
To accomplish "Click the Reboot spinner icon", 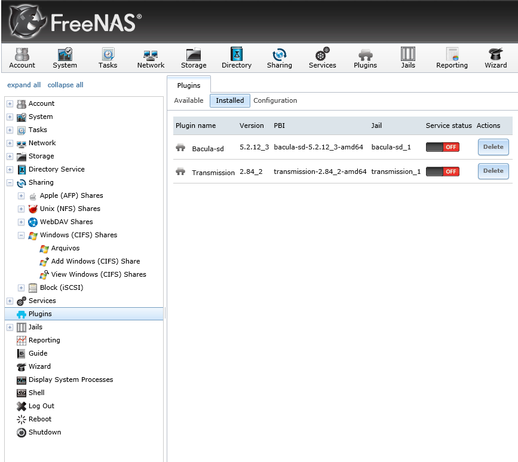I will tap(22, 419).
